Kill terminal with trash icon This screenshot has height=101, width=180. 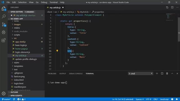point(167,74)
